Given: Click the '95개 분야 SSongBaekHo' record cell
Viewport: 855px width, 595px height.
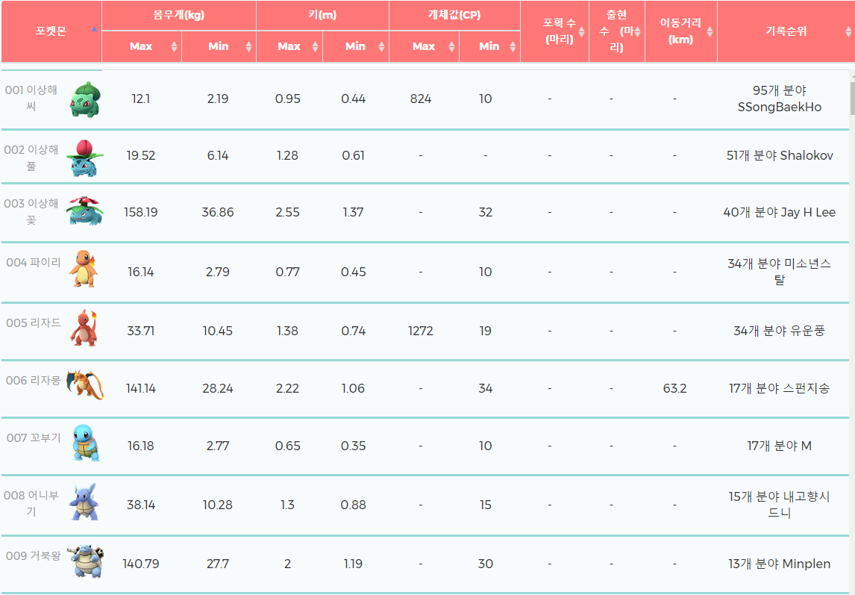Looking at the screenshot, I should (x=779, y=99).
